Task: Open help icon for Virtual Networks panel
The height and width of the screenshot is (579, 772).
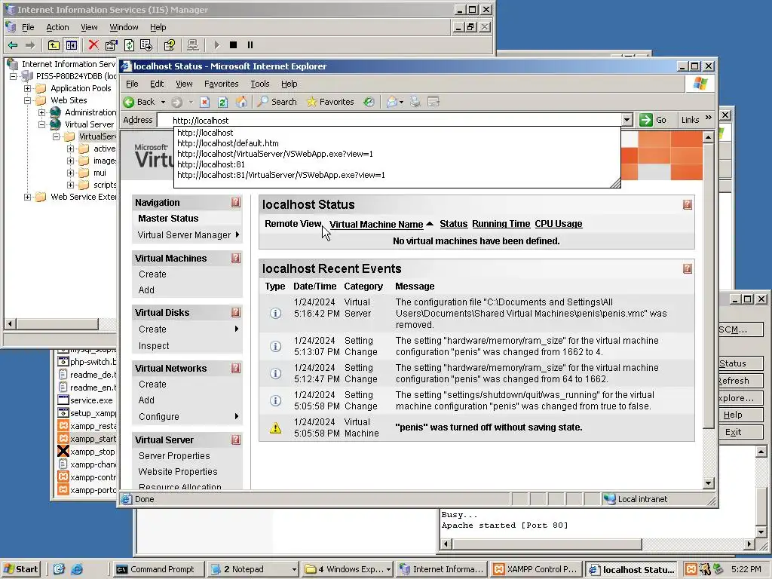Action: [236, 368]
